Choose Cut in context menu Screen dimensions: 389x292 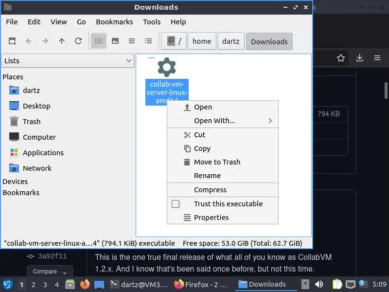[223, 135]
